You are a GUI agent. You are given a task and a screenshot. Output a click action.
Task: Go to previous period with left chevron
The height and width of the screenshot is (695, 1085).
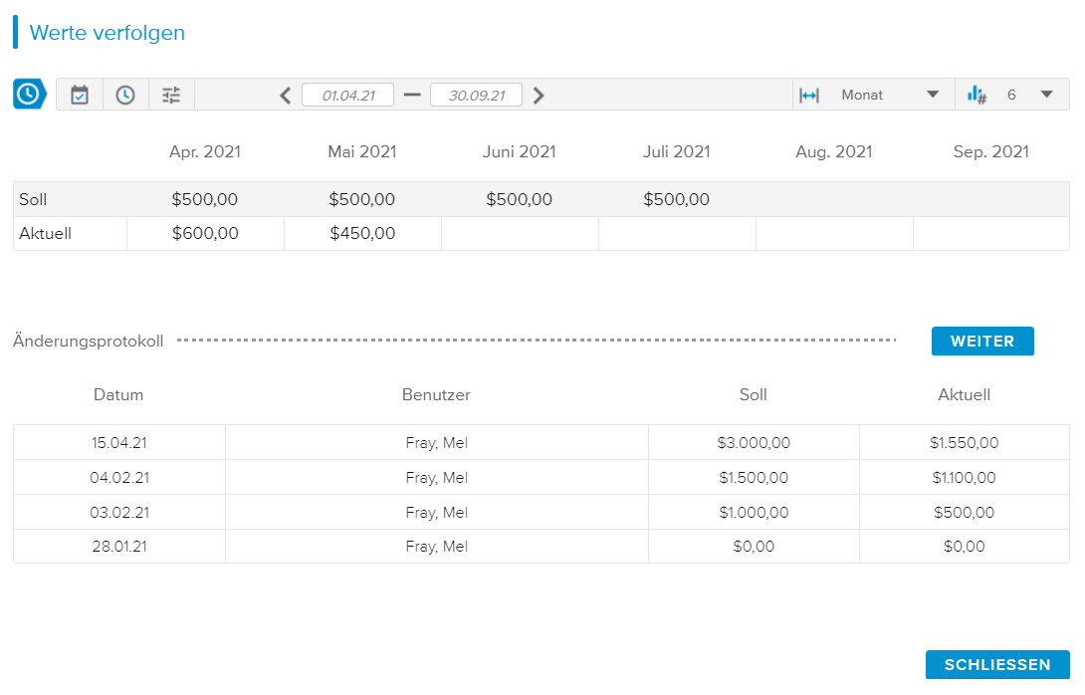coord(286,96)
